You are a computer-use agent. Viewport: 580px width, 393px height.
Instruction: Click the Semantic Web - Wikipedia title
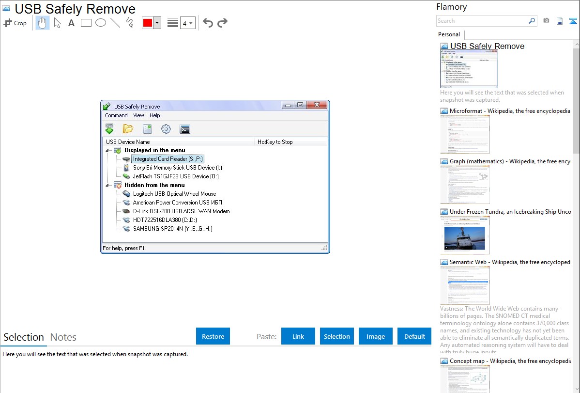click(510, 262)
